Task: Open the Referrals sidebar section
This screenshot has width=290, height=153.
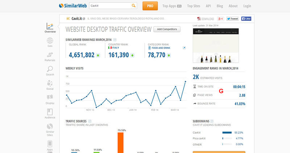Action: [x=50, y=57]
